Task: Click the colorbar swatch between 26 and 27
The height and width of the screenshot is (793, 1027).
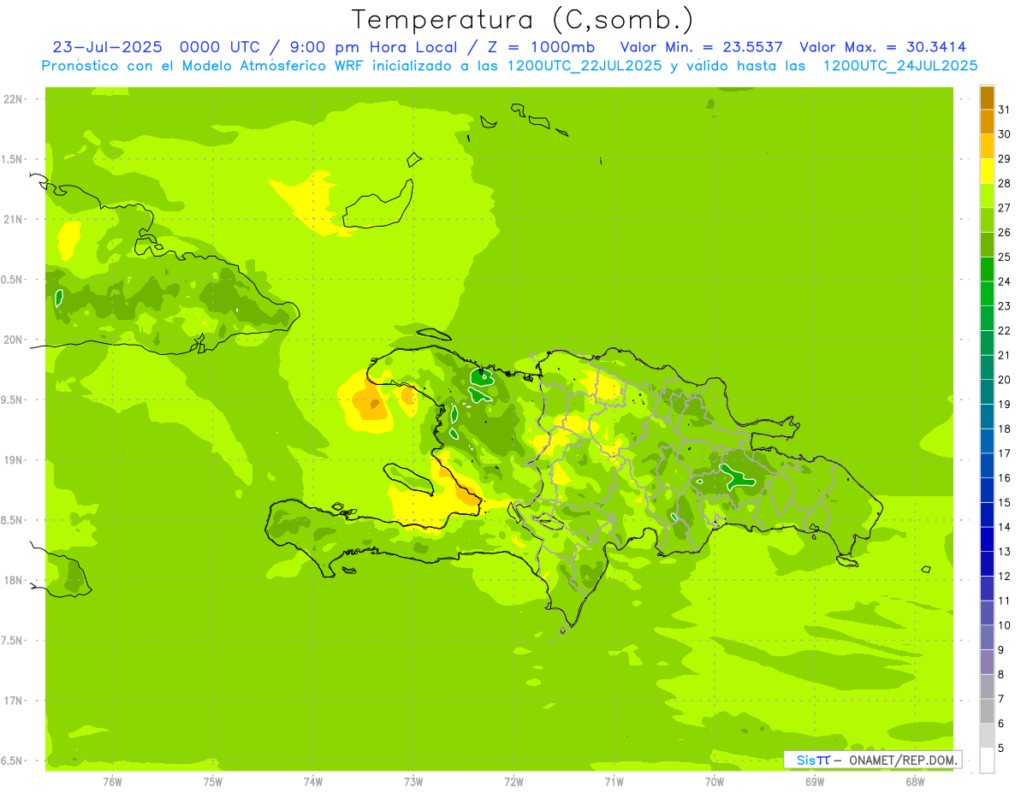Action: (x=987, y=220)
